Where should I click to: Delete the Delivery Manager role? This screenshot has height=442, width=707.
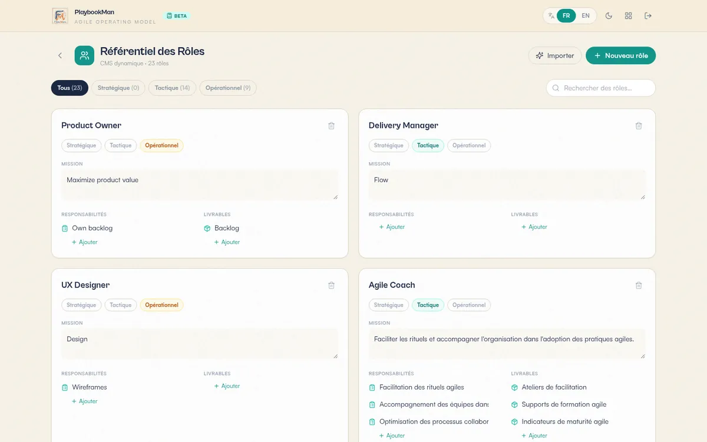pyautogui.click(x=639, y=126)
